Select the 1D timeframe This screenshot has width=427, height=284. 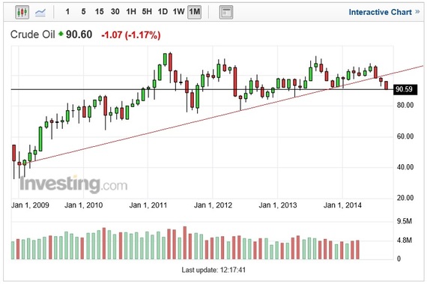[163, 12]
